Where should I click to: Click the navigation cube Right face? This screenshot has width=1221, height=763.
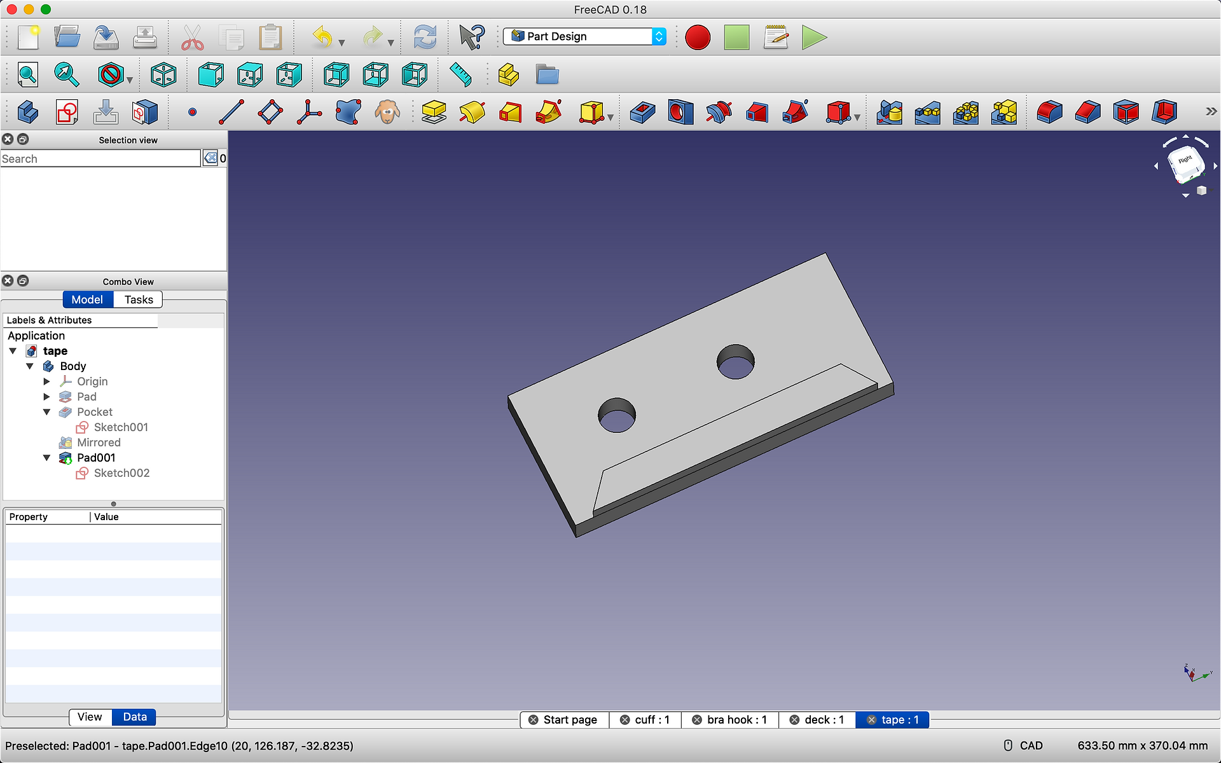click(x=1185, y=162)
